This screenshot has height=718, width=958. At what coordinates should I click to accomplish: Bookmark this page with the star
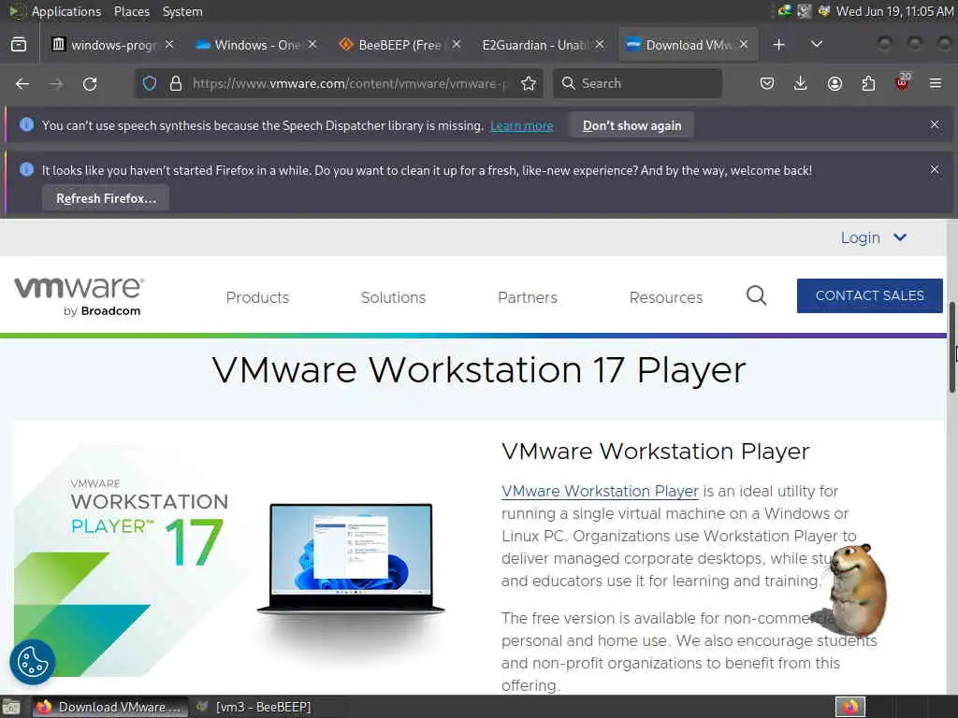tap(529, 83)
